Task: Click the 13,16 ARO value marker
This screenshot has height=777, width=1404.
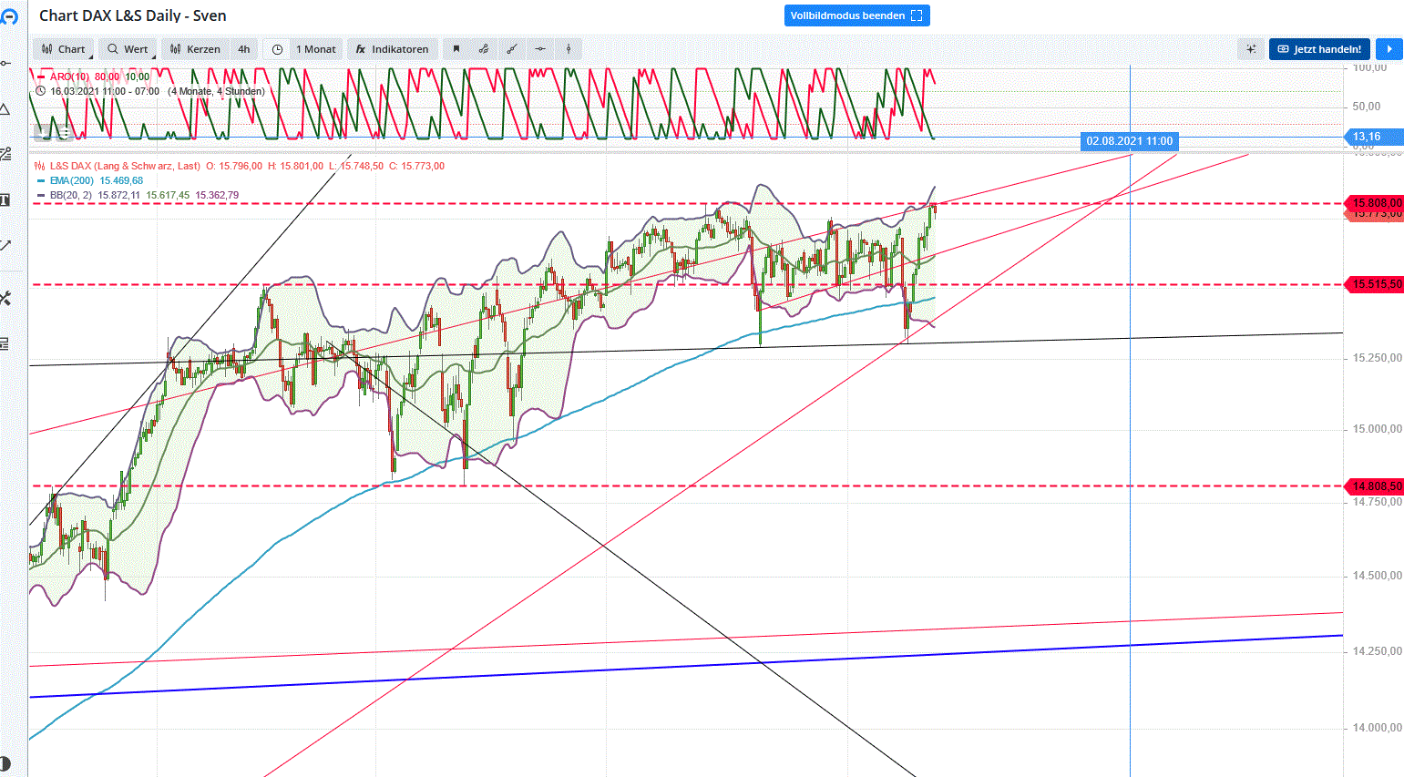Action: [1375, 137]
